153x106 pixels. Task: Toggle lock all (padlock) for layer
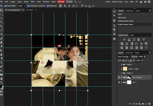131,60
